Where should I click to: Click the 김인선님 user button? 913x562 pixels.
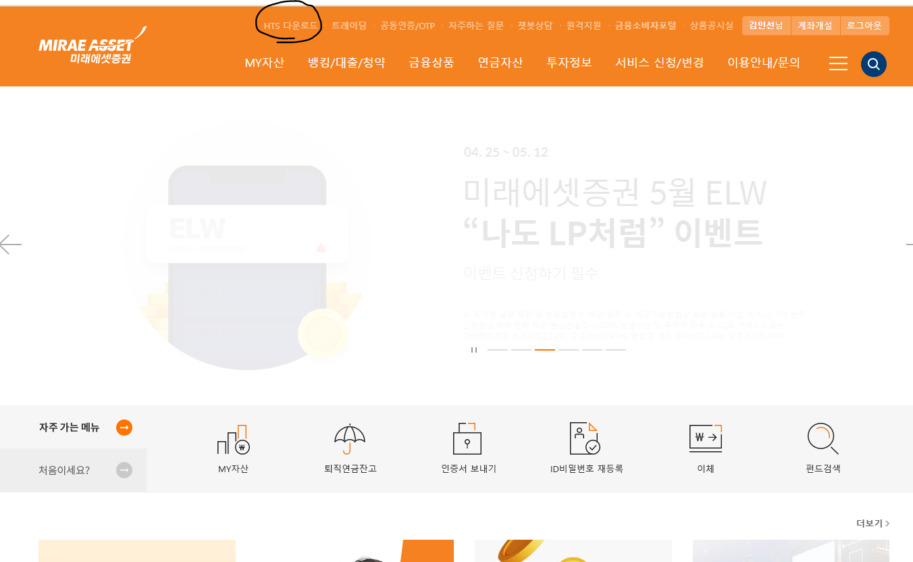click(766, 26)
